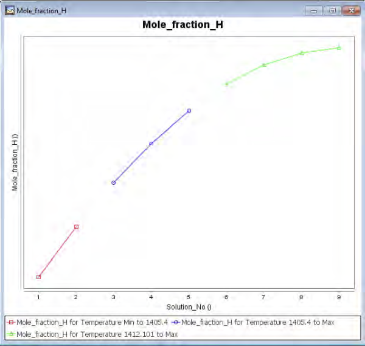Click x-axis tick label 8
Viewport: 365px width, 346px height.
pyautogui.click(x=301, y=297)
